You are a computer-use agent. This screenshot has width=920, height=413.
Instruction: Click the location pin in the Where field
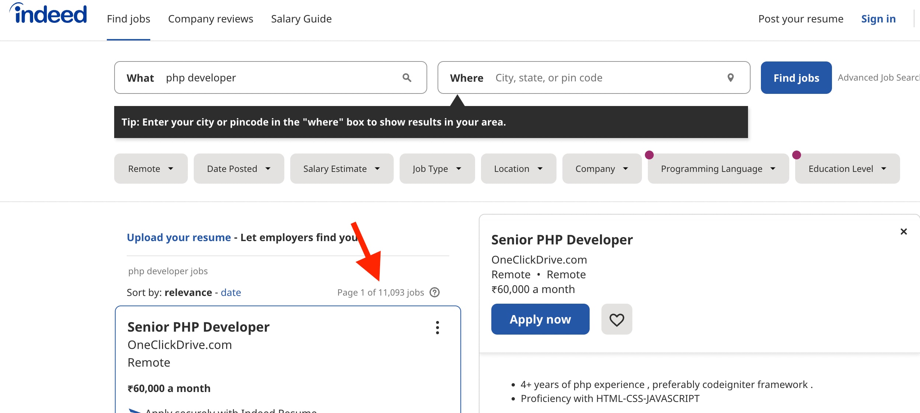pos(730,78)
